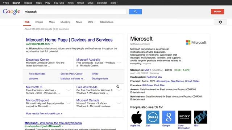Switch to the Shopping results tab

click(65, 22)
